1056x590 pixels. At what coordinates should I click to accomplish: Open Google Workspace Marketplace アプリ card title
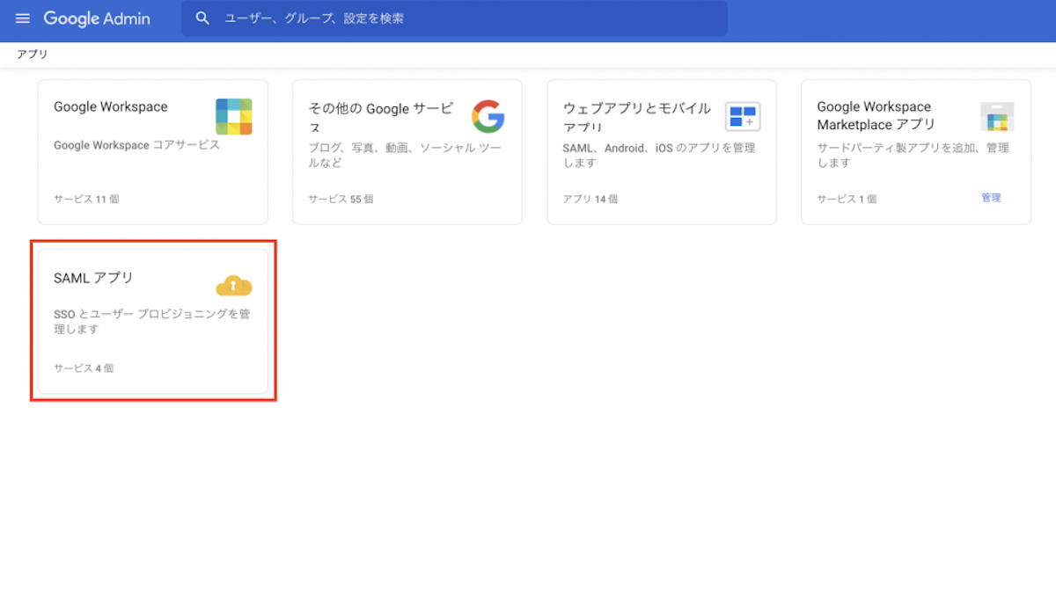pos(876,116)
